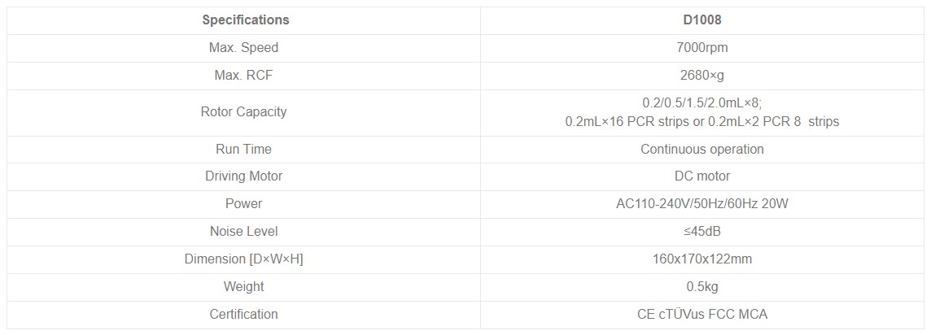Select the 2680×g value

pyautogui.click(x=702, y=76)
